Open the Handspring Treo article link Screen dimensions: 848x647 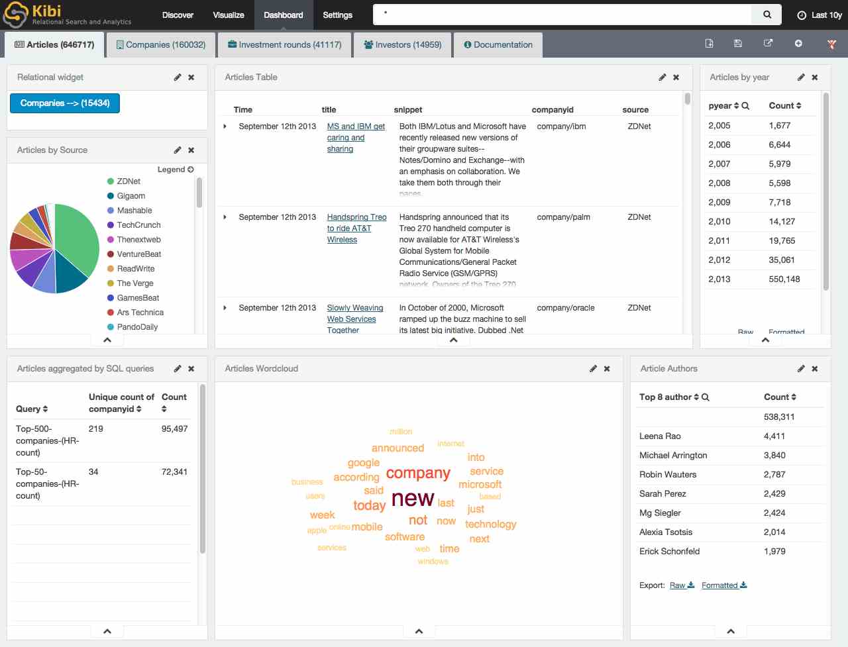point(356,228)
